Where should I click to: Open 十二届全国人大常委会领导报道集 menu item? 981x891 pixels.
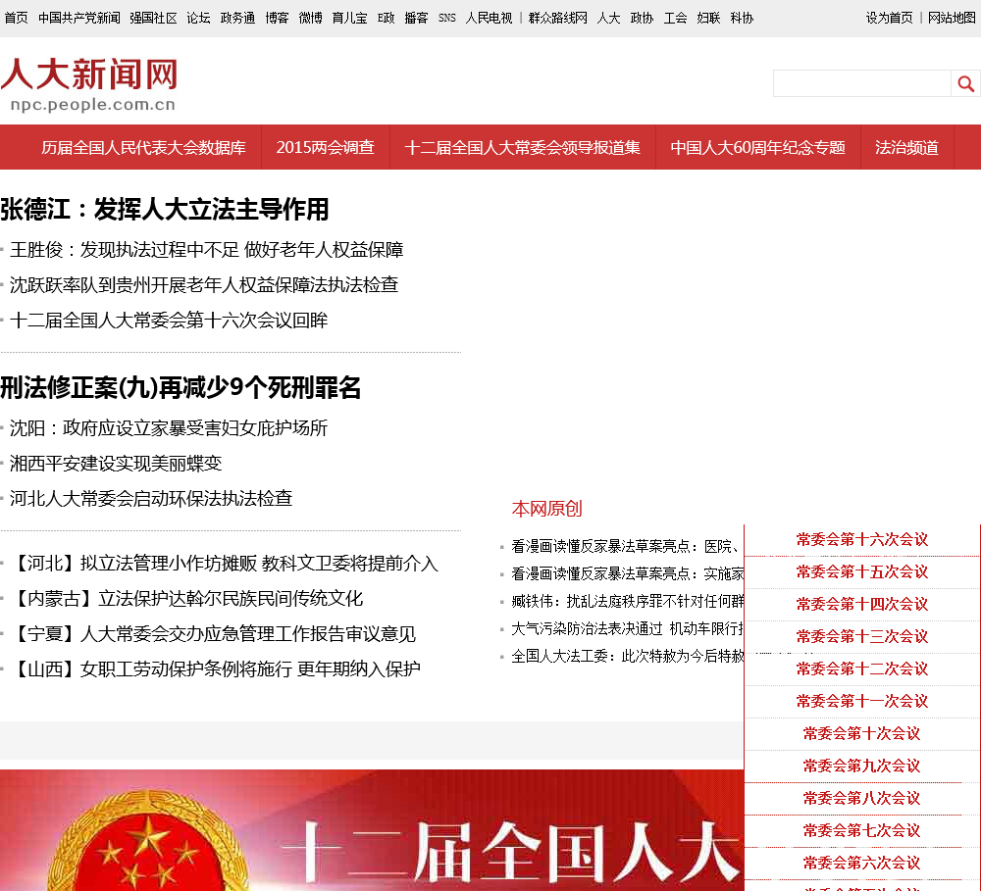coord(523,148)
